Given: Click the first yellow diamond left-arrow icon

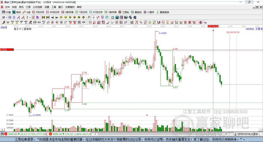Looking at the screenshot, I should [x=61, y=17].
